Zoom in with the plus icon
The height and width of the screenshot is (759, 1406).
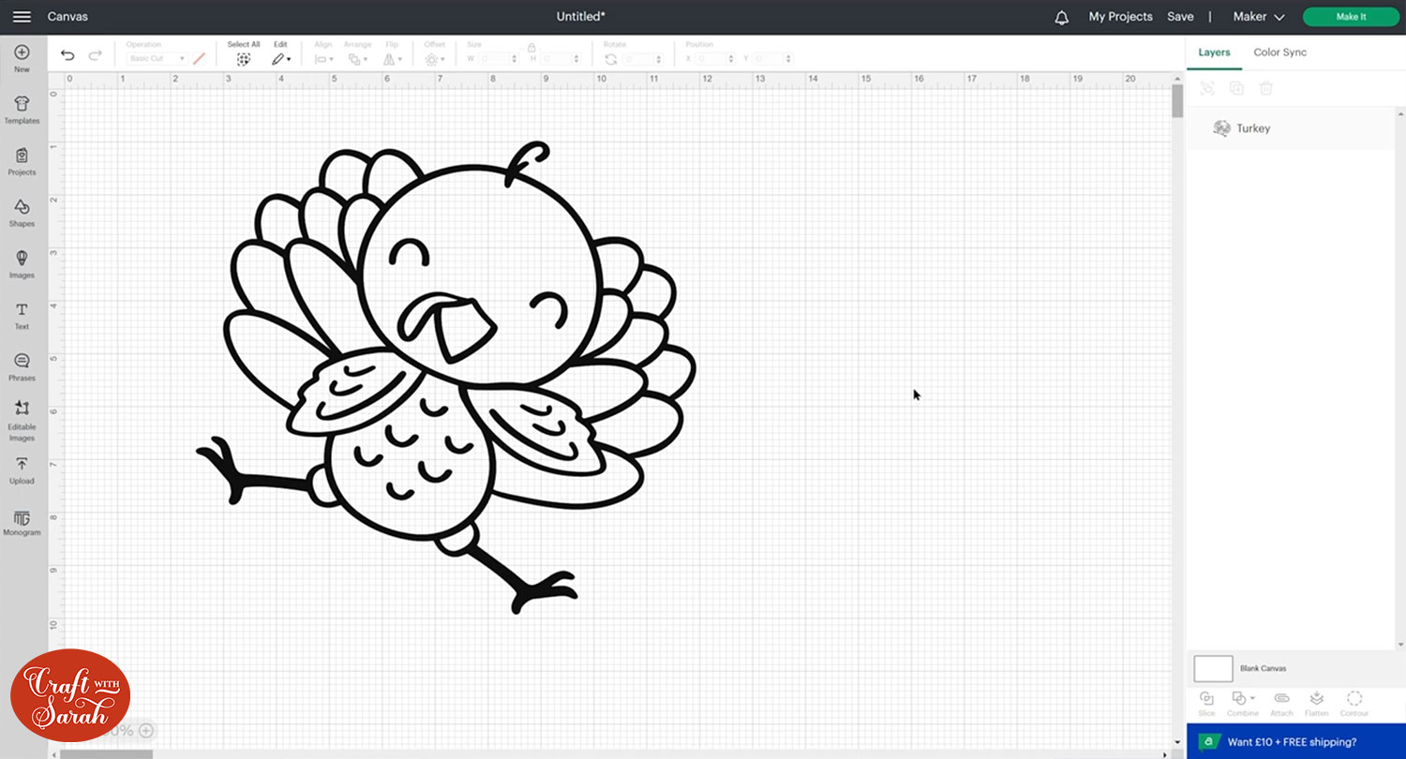[146, 730]
